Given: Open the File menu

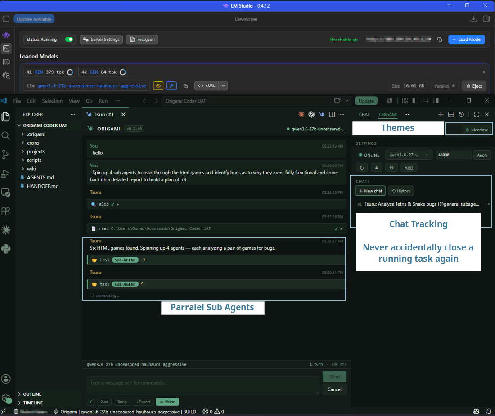Looking at the screenshot, I should pyautogui.click(x=17, y=101).
